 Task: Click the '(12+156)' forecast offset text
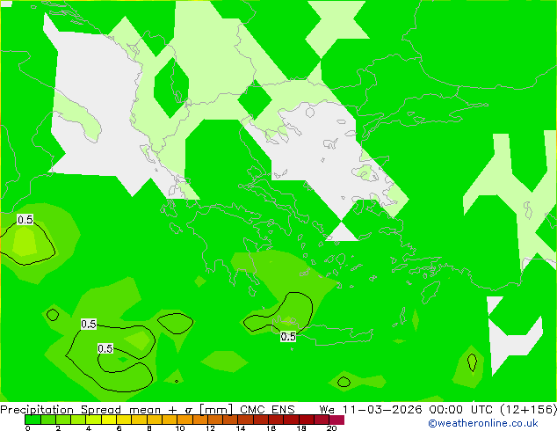[x=528, y=410]
